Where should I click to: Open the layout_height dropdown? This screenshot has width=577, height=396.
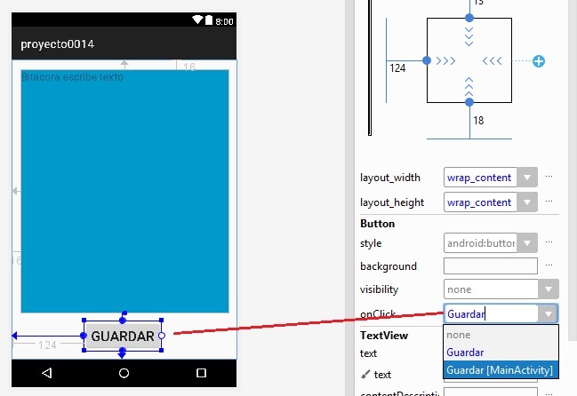(528, 202)
